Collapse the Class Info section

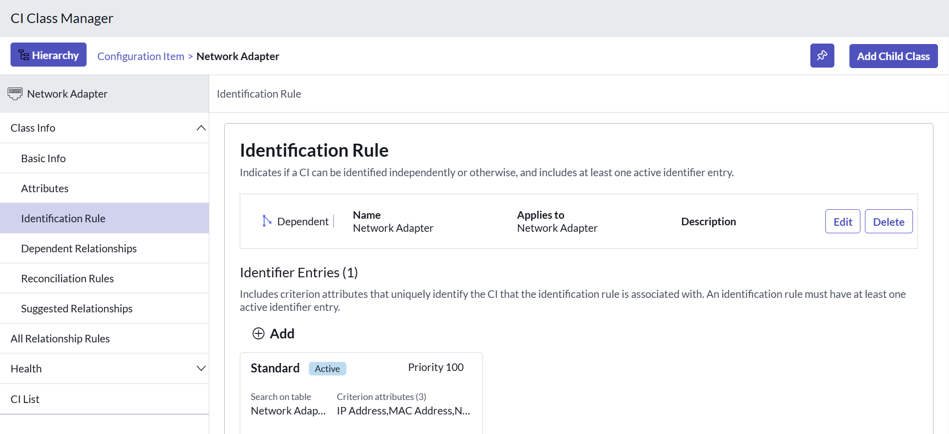click(x=201, y=128)
